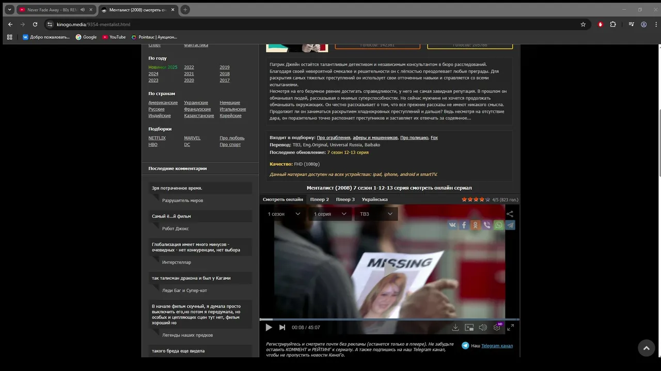Share the video on Facebook
Screen dimensions: 661x371
pos(464,225)
